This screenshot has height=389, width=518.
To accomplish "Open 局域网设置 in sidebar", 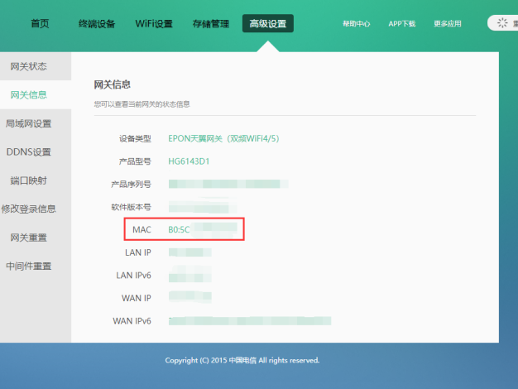I will click(x=28, y=123).
